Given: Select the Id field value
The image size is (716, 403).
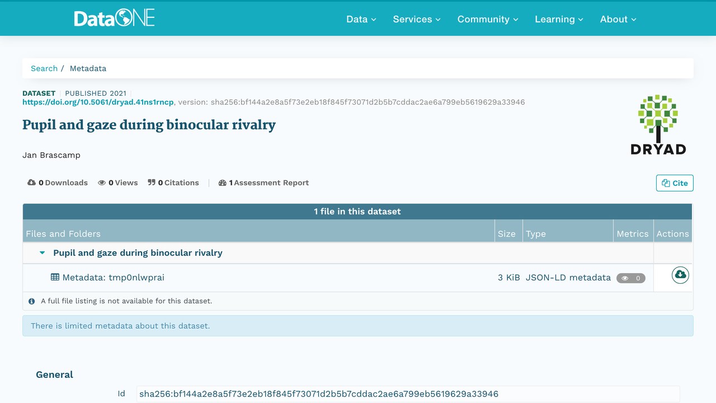Looking at the screenshot, I should pyautogui.click(x=408, y=394).
